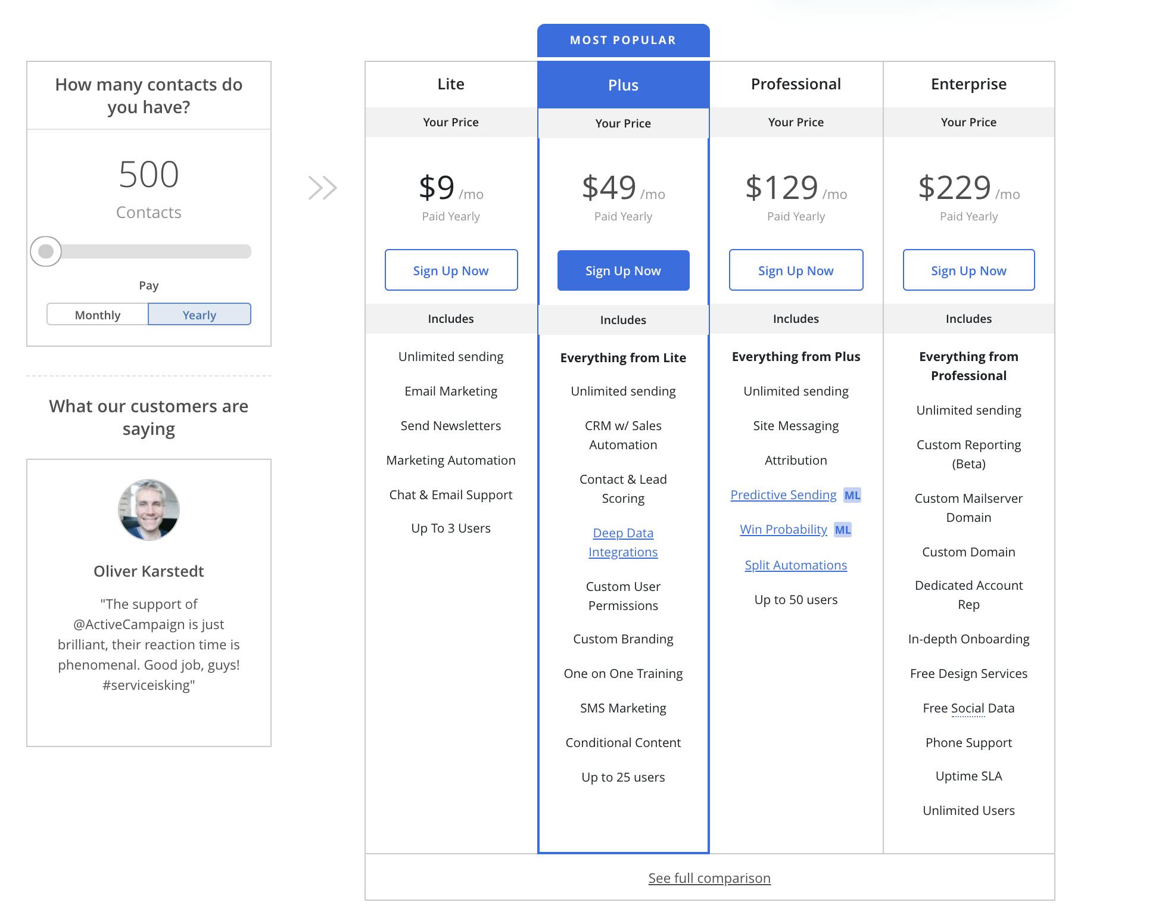Click 'Custom User Permissions' feature
1165x921 pixels.
pyautogui.click(x=623, y=596)
